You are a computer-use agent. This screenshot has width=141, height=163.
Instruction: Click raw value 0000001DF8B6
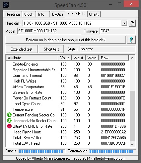(x=113, y=126)
